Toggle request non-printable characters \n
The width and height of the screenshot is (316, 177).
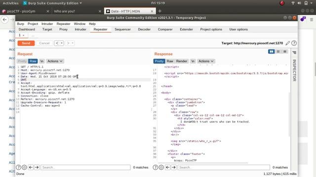41,61
